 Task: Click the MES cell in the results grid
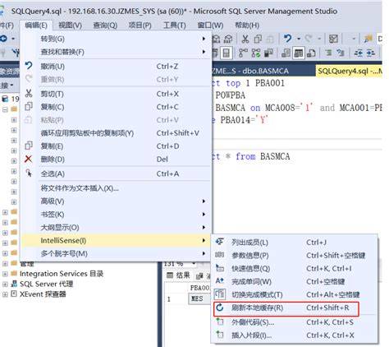pyautogui.click(x=199, y=298)
